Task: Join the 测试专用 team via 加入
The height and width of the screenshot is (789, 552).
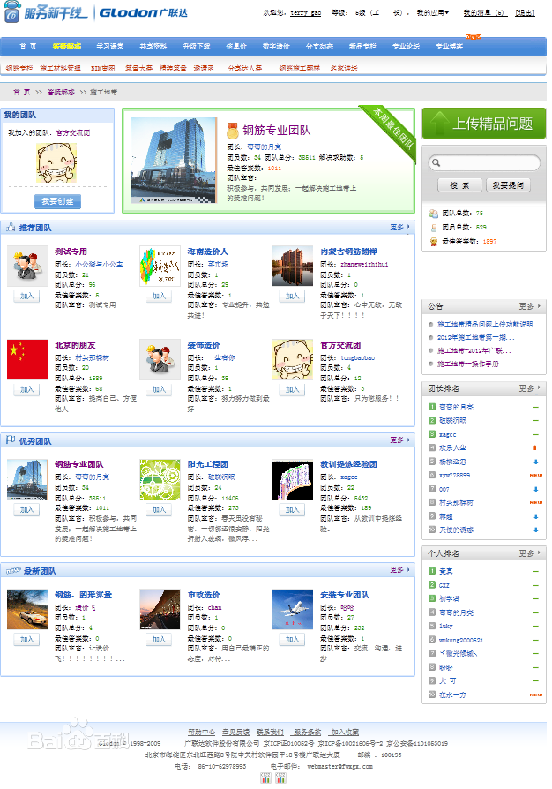Action: pos(26,296)
